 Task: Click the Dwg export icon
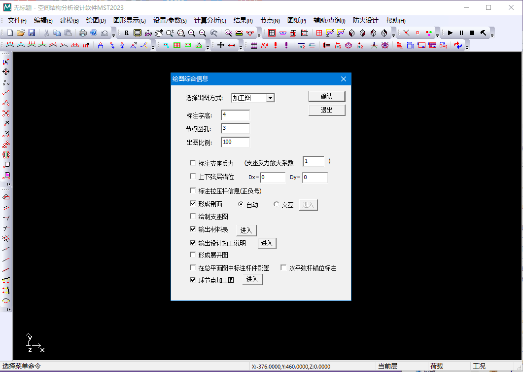(x=443, y=45)
